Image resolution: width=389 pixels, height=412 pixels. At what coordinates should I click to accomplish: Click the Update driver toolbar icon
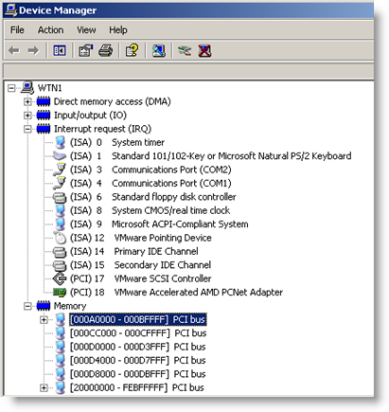pyautogui.click(x=185, y=50)
